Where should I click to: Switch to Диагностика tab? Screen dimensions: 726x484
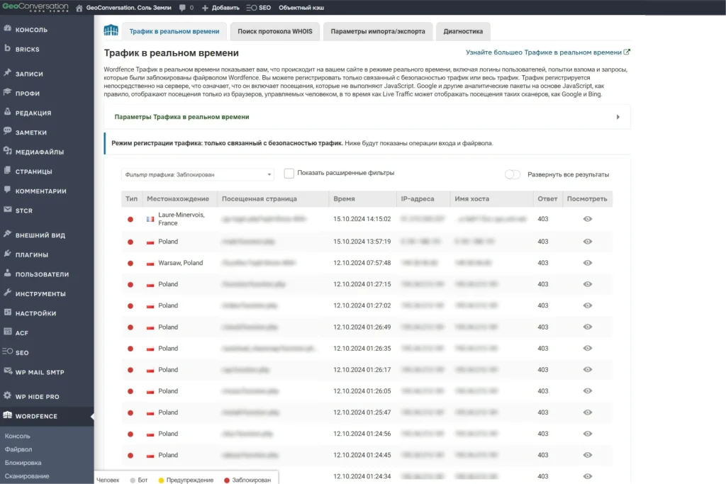click(x=463, y=32)
